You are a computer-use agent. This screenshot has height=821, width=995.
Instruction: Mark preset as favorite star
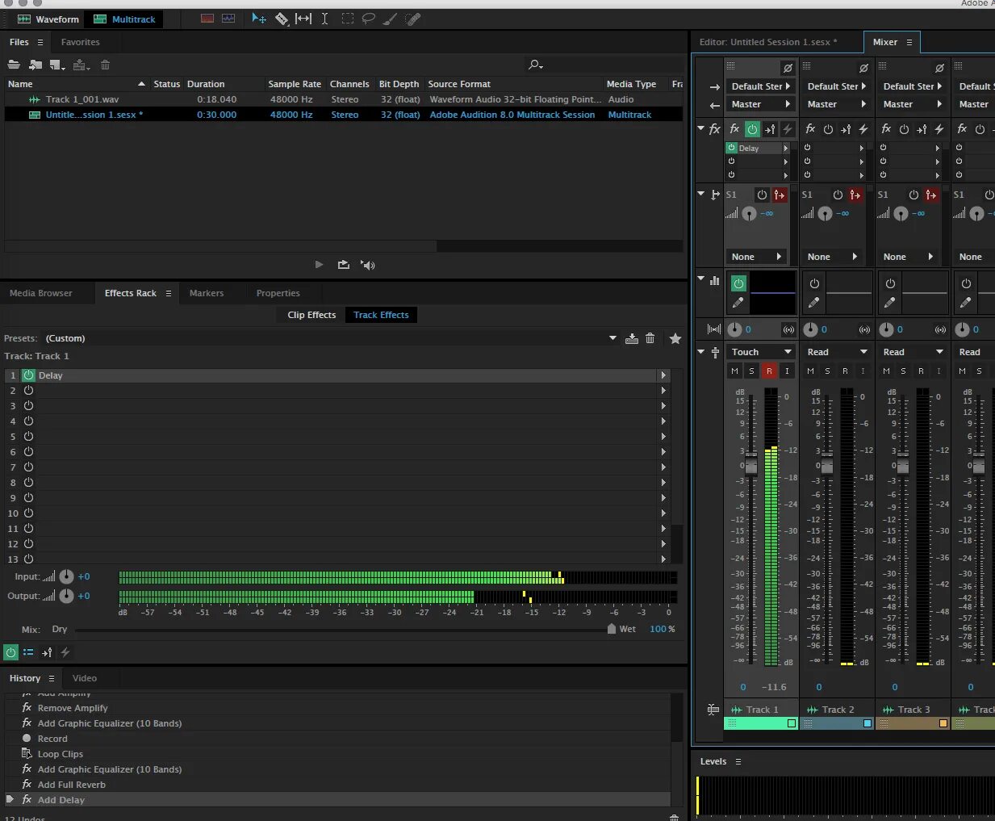point(675,338)
